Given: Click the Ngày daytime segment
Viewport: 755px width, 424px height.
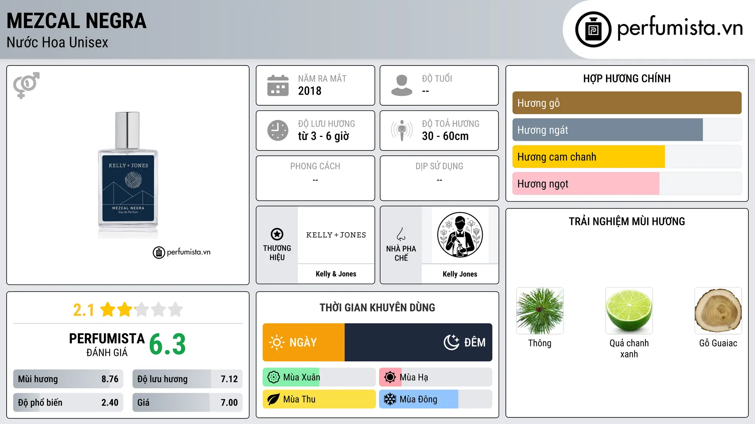Looking at the screenshot, I should pyautogui.click(x=303, y=342).
